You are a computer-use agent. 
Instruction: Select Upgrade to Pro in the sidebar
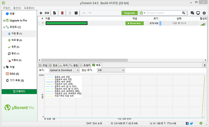pyautogui.click(x=18, y=21)
